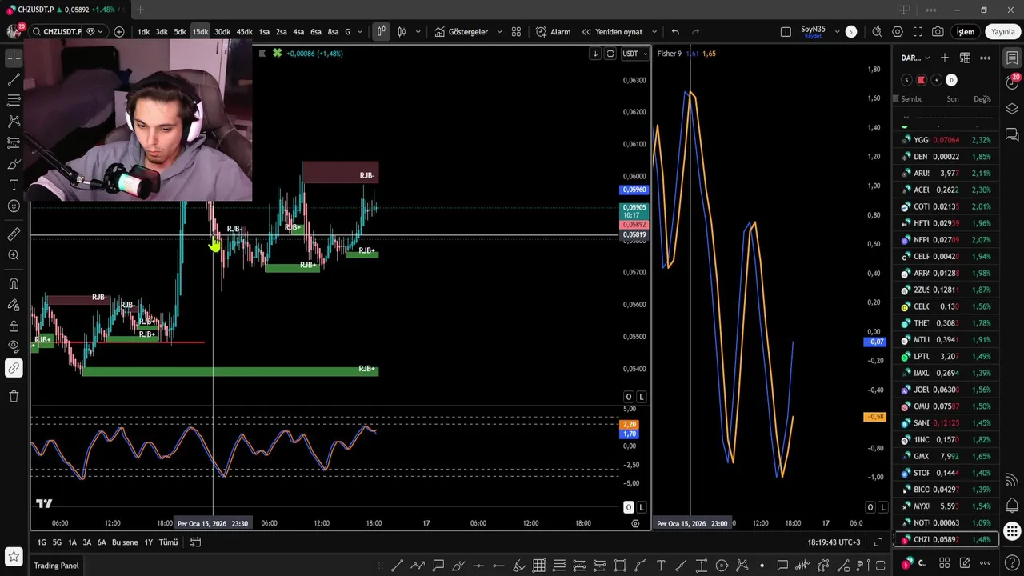Select the crosshair cursor tool
This screenshot has height=576, width=1024.
tap(14, 59)
